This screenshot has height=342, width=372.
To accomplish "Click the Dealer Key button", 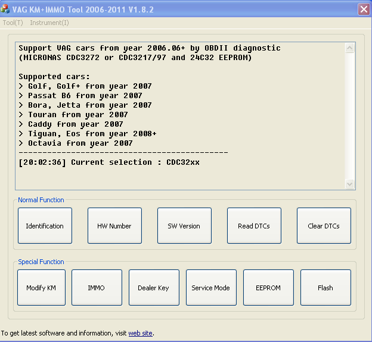I will point(154,287).
